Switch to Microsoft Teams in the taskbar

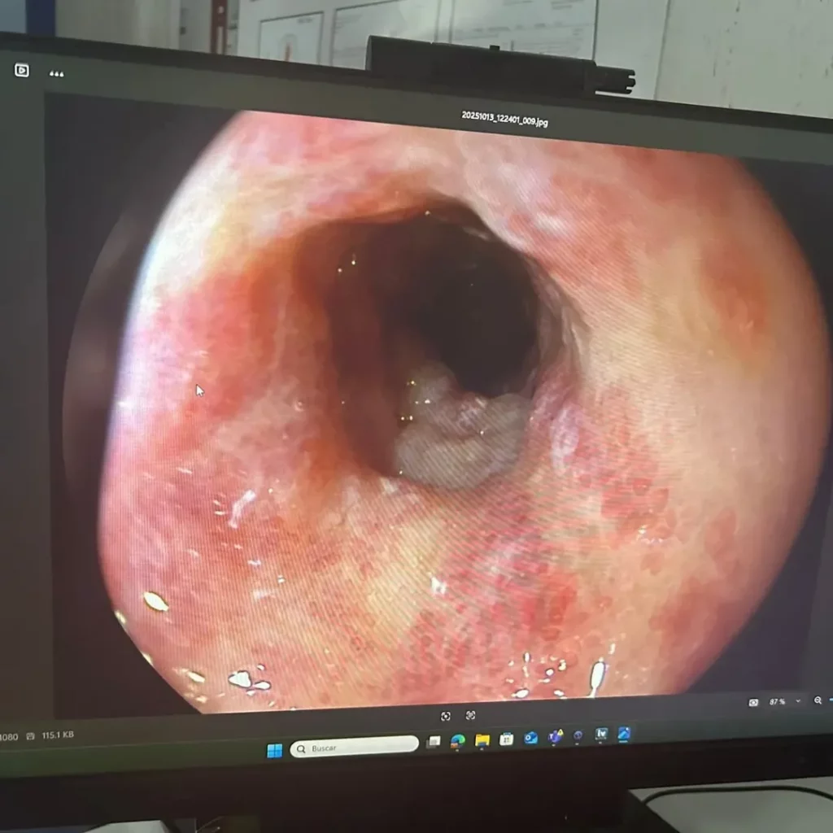click(556, 736)
